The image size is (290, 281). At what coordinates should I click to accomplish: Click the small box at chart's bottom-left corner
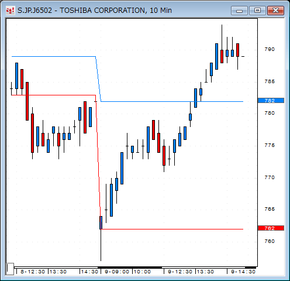(x=10, y=269)
